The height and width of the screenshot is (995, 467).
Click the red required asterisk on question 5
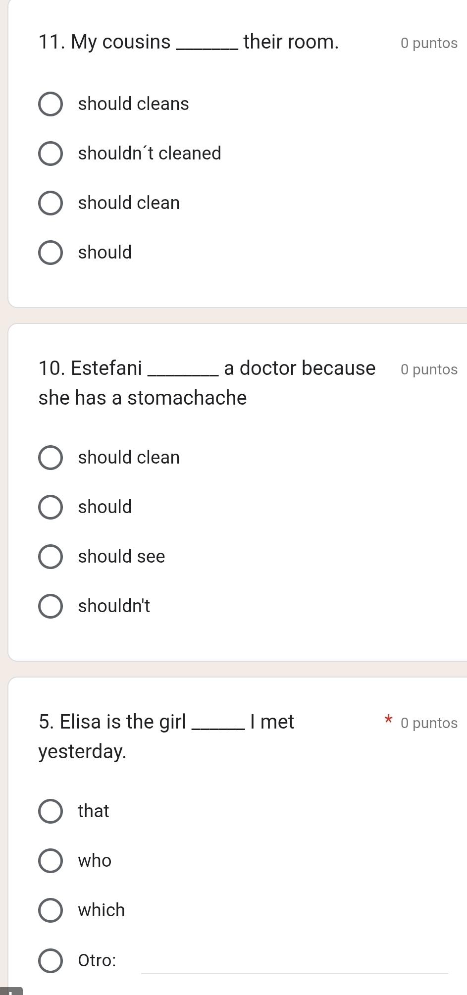389,720
